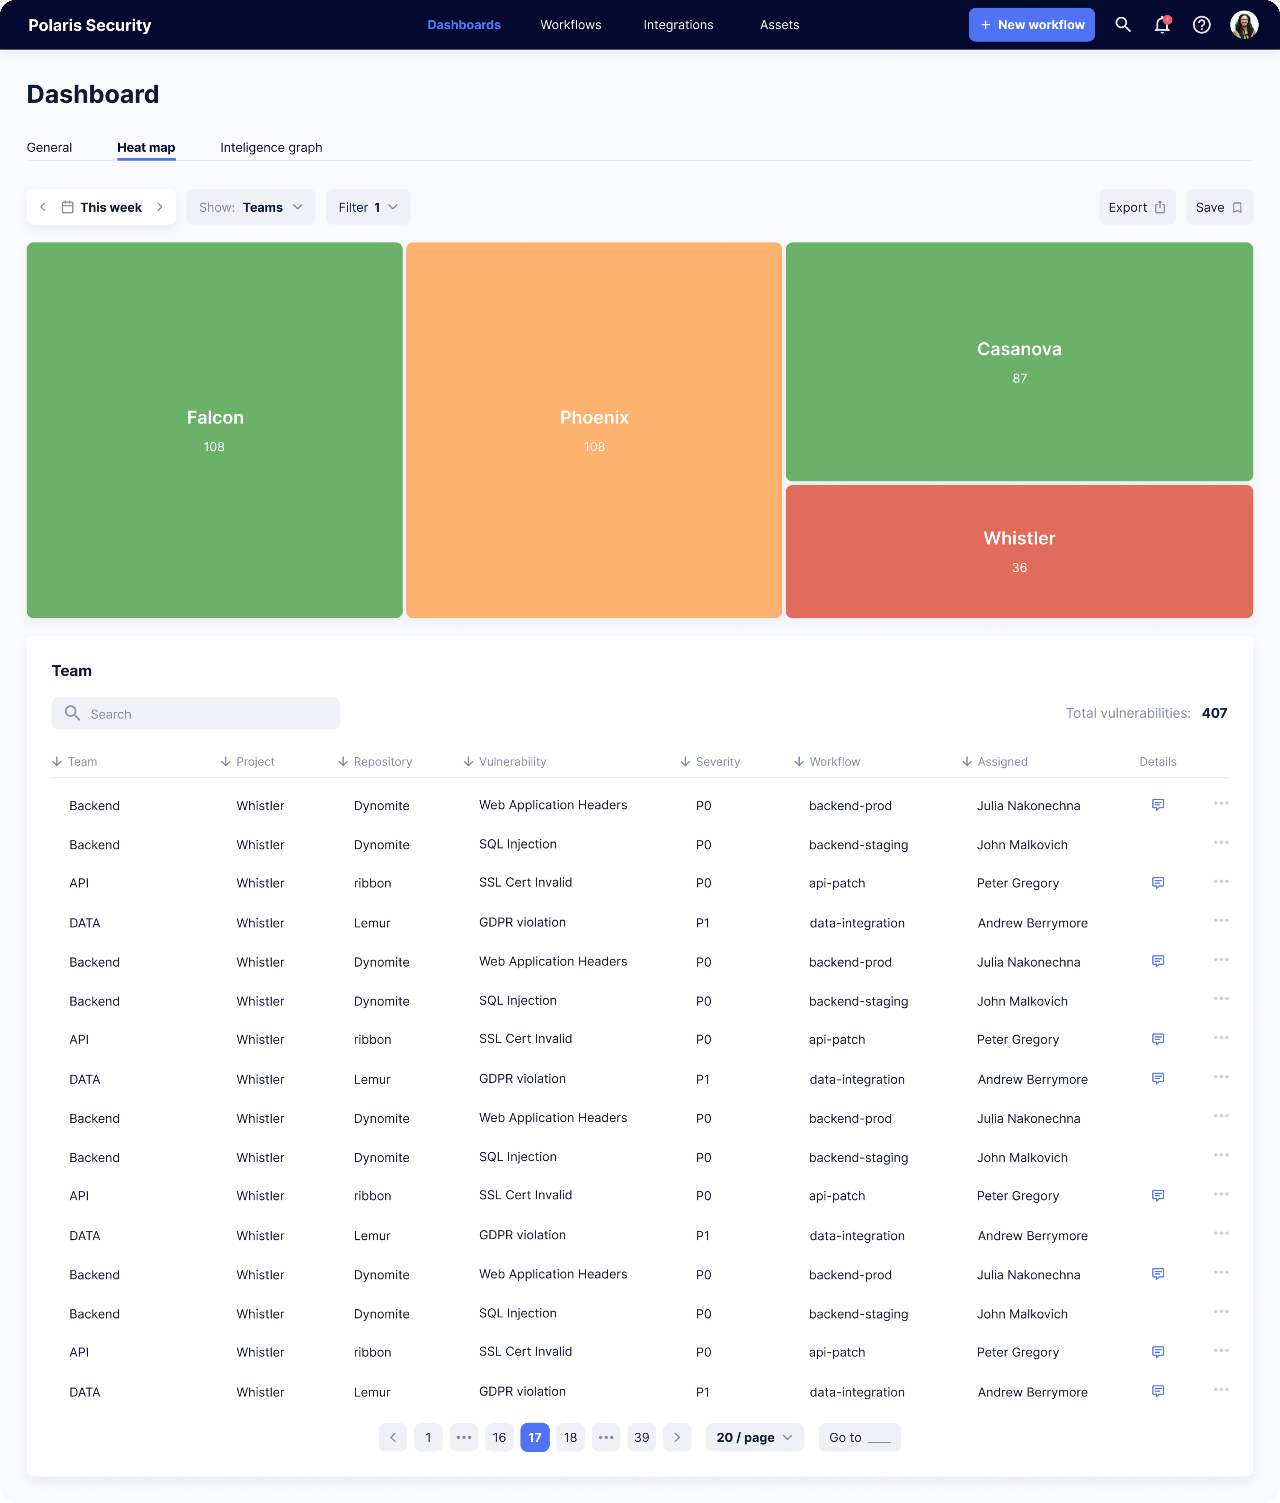Open the Workflows section in the top navigation
Image resolution: width=1280 pixels, height=1503 pixels.
point(570,25)
